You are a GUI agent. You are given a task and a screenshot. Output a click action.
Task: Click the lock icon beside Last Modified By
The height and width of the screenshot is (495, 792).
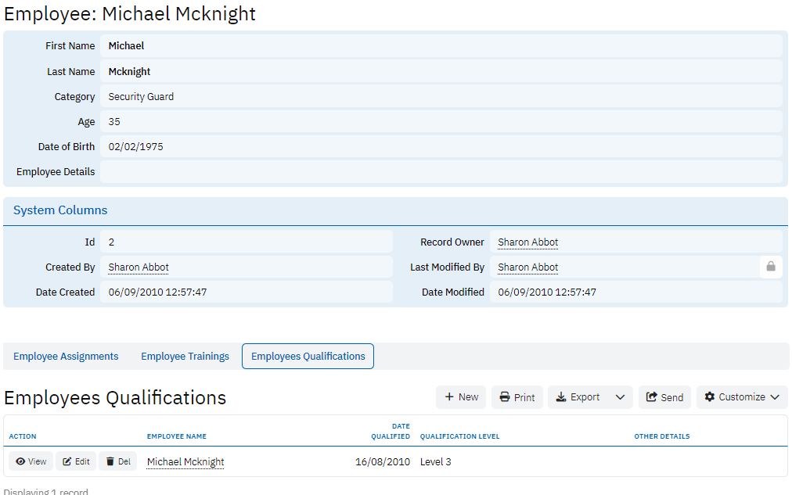[x=770, y=267]
